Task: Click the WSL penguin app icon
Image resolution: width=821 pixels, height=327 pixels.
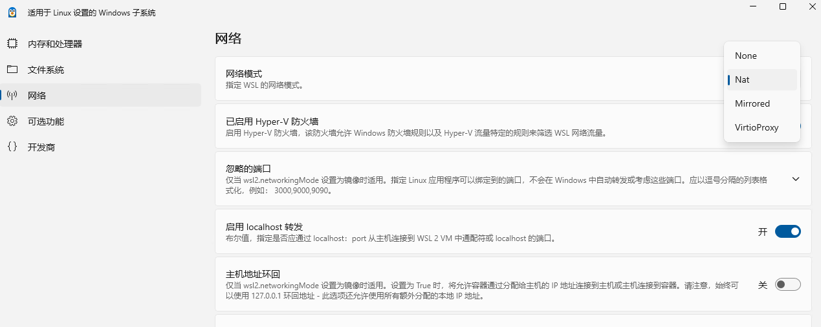Action: (x=12, y=12)
